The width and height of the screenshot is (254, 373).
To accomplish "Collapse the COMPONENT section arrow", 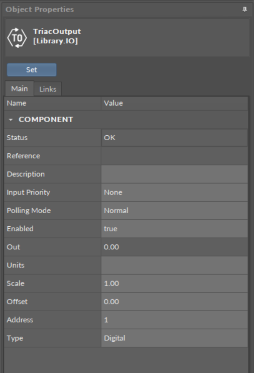I will coord(11,120).
